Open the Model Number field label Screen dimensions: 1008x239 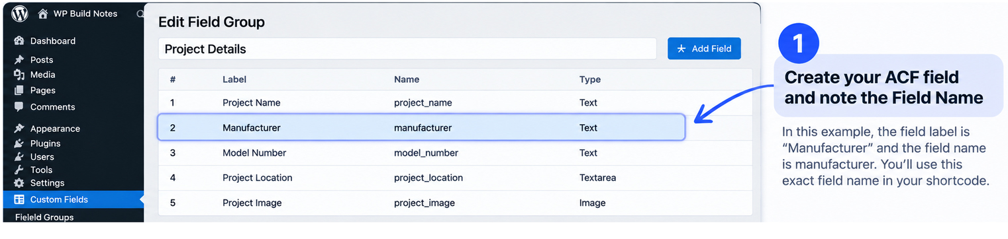point(254,153)
